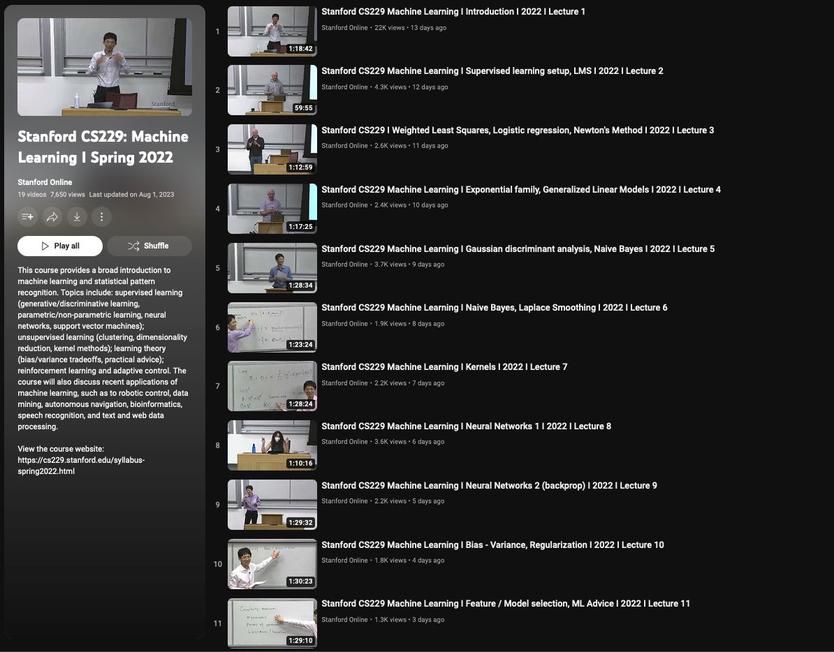The height and width of the screenshot is (652, 834).
Task: Open Lecture 10 thumbnail with 1:30:23 duration
Action: click(272, 564)
